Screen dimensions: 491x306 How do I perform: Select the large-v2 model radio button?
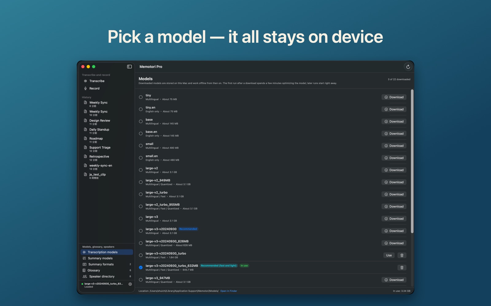pos(141,170)
